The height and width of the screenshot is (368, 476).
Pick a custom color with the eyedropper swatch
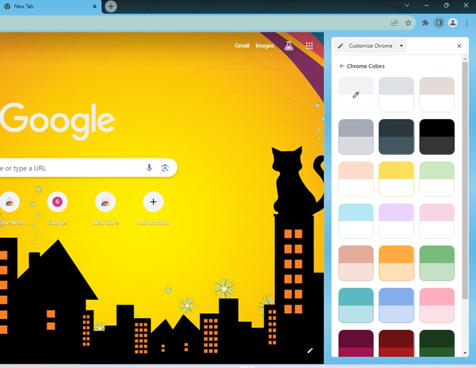point(355,94)
